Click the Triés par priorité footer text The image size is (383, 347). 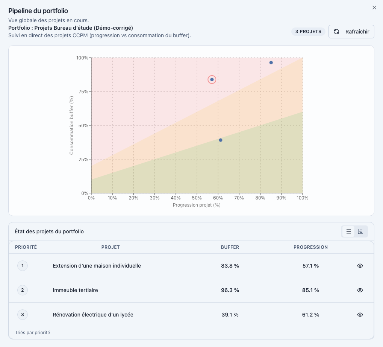coord(32,332)
